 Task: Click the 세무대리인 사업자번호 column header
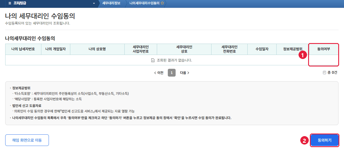[141, 49]
